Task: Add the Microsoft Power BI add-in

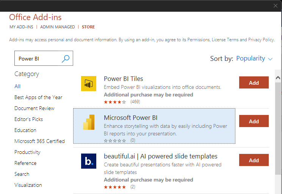Action: pyautogui.click(x=254, y=121)
